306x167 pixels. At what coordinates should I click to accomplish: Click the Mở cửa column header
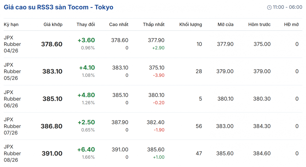pyautogui.click(x=225, y=25)
